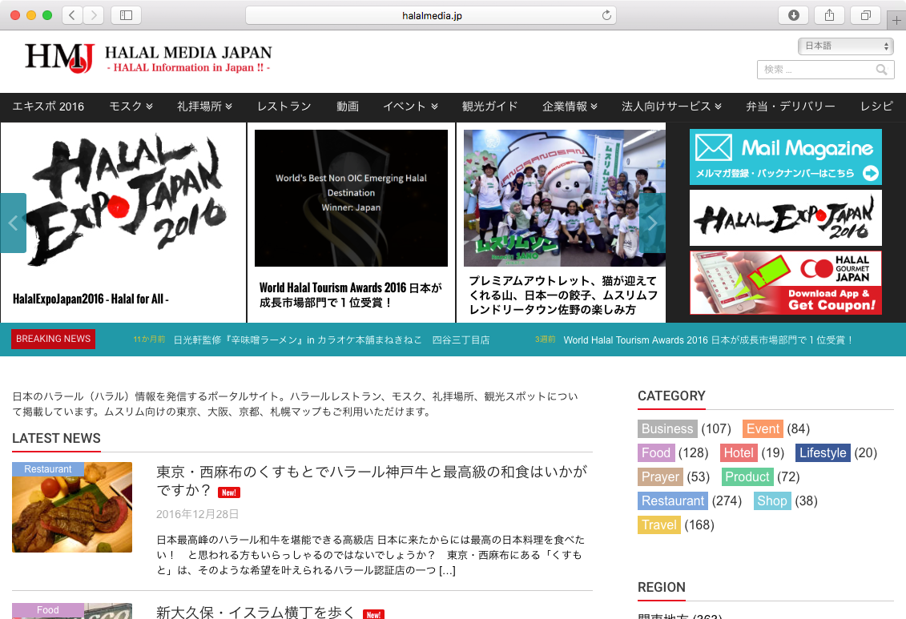Screen dimensions: 906x619
Task: Click the HALAL MEDIA JAPAN title text
Action: pos(188,53)
